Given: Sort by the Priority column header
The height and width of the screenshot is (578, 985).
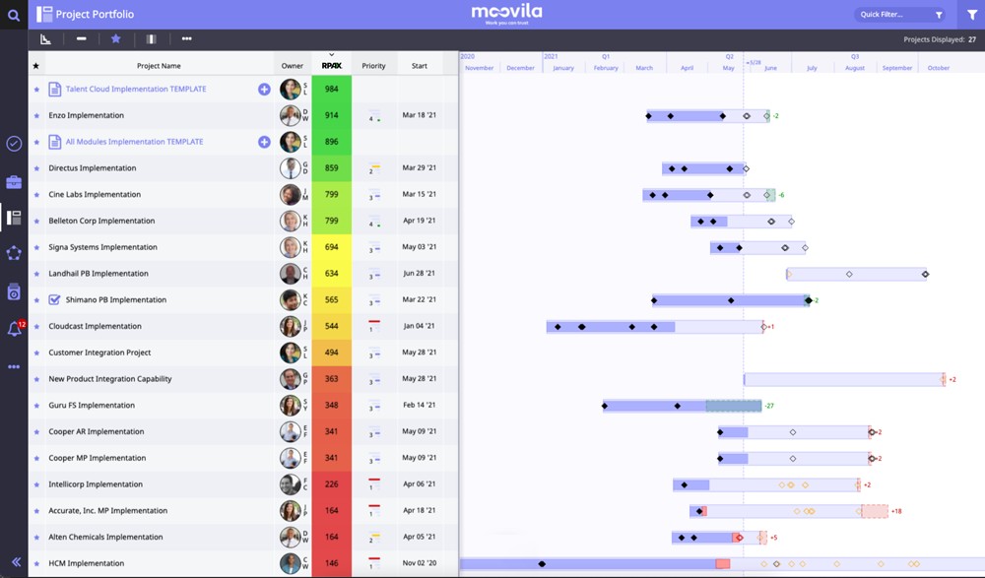Looking at the screenshot, I should click(x=373, y=65).
